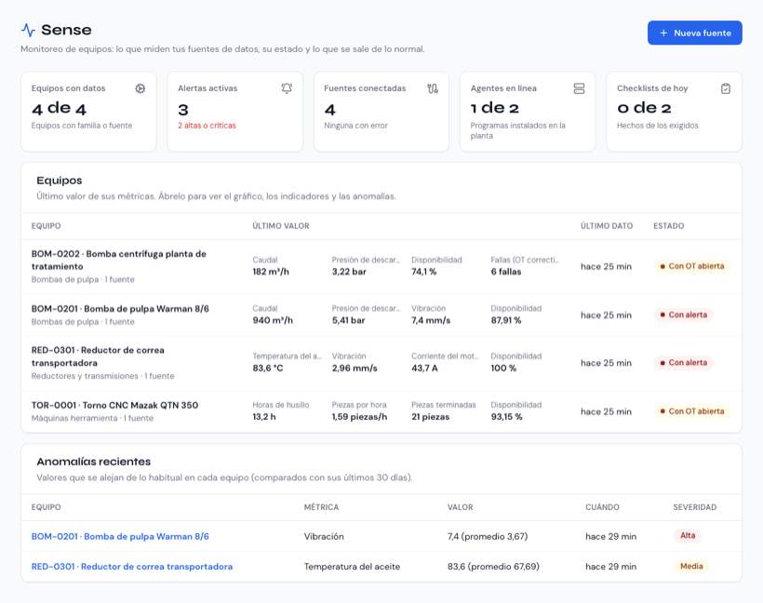The width and height of the screenshot is (763, 603).
Task: Click 'Con alerta' status badge for BOM-0201
Action: (x=683, y=315)
